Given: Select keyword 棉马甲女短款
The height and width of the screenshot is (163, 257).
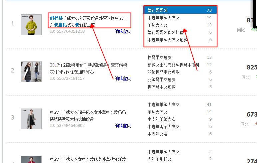Looking at the screenshot, I should 159,57.
